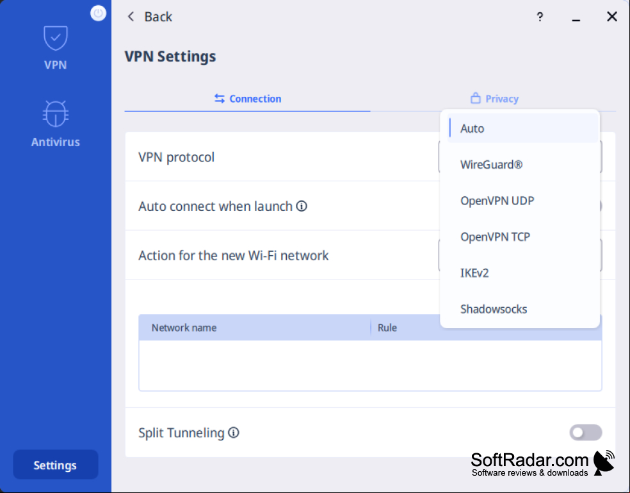Viewport: 630px width, 493px height.
Task: Open the VPN section in sidebar
Action: (56, 48)
